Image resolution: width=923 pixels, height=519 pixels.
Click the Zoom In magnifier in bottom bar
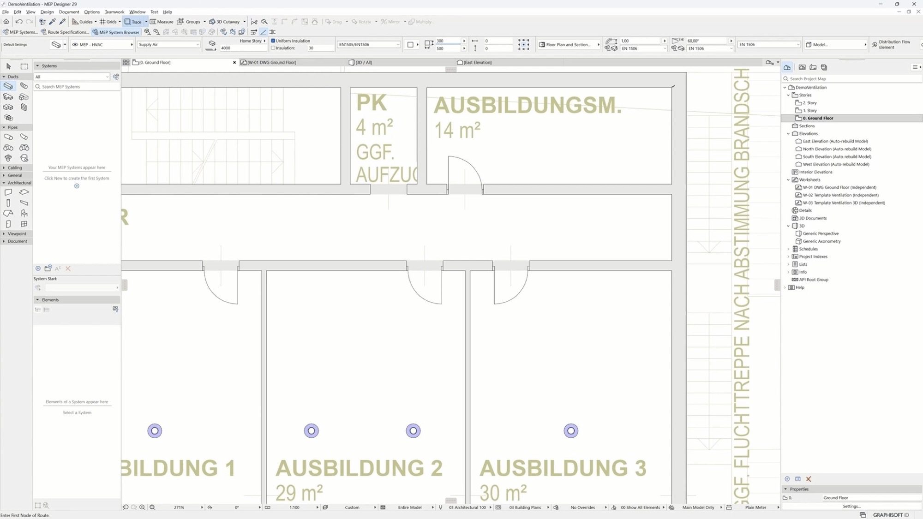[143, 507]
